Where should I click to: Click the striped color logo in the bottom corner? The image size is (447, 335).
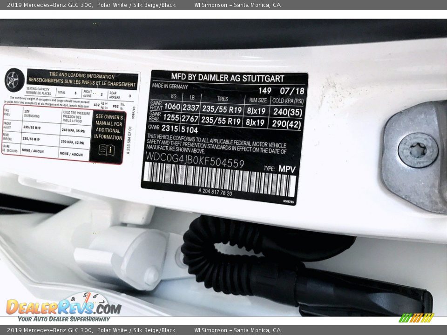click(416, 318)
